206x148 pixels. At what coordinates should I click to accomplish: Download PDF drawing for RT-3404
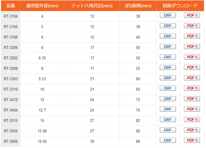coord(192,109)
